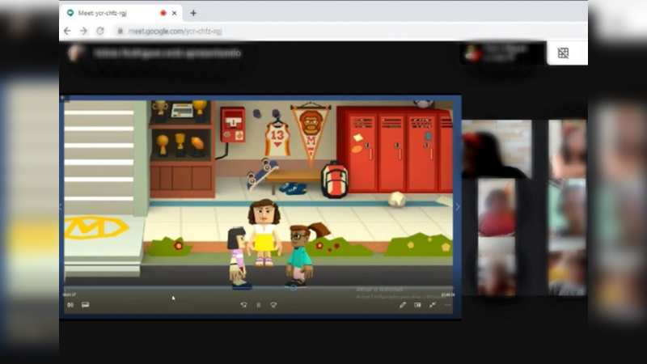This screenshot has height=364, width=647.
Task: Pause the playing video
Action: (259, 305)
